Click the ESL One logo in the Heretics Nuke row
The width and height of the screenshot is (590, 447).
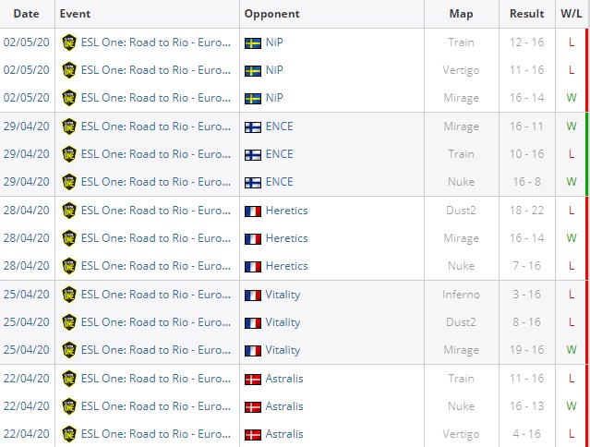pyautogui.click(x=68, y=266)
